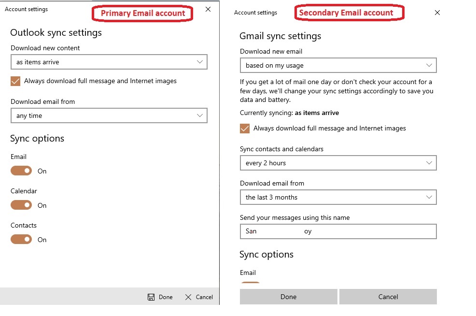
Task: Click the Secondary Email account label
Action: (x=349, y=13)
